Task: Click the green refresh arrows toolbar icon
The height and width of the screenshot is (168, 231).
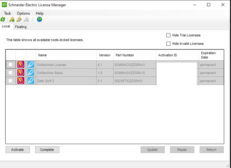Action: click(3, 19)
